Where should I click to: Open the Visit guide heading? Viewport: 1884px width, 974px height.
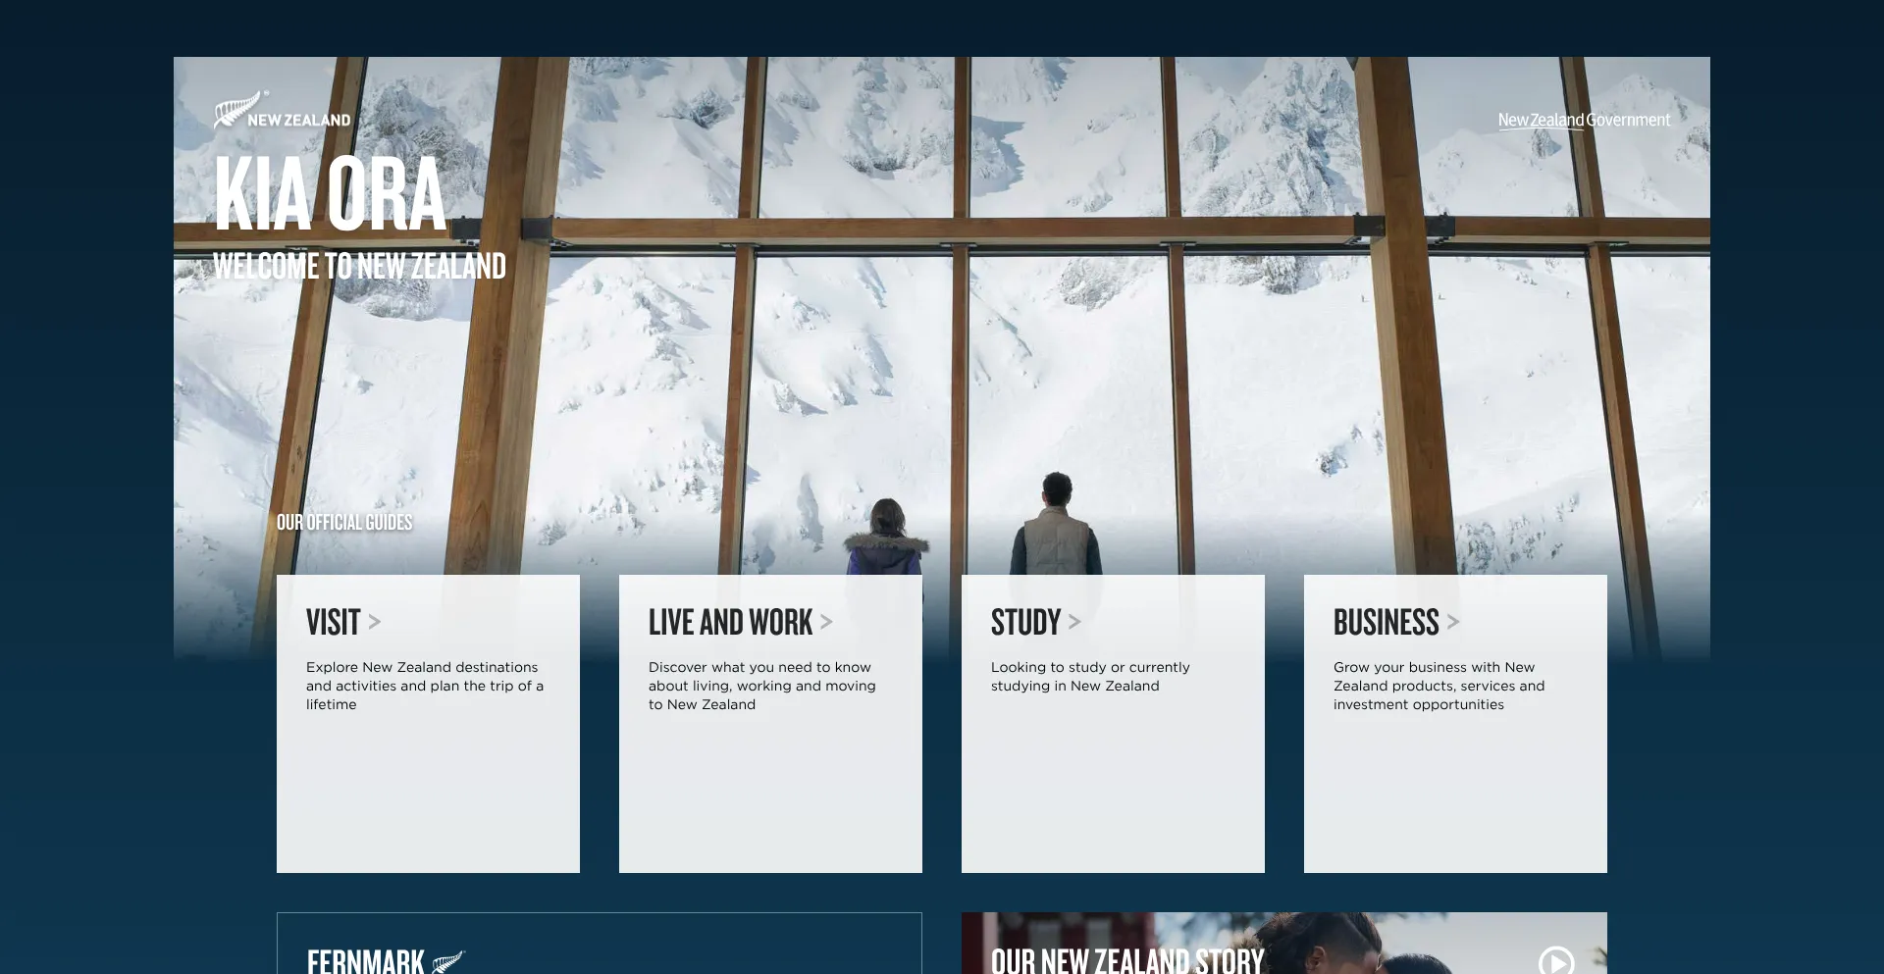[x=333, y=622]
